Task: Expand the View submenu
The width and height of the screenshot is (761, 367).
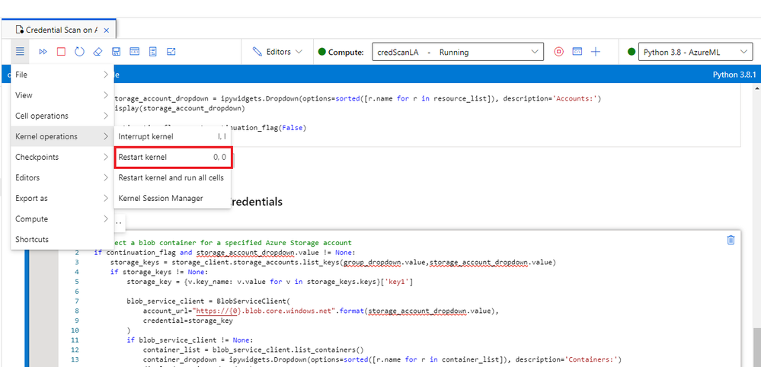Action: click(x=62, y=95)
